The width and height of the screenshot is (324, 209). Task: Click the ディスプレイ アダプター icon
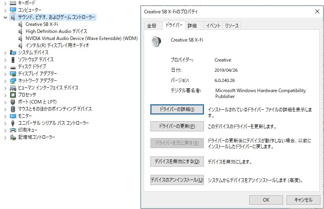(x=13, y=74)
